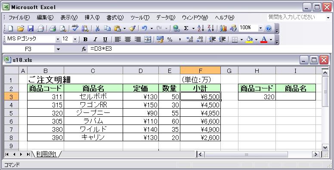Expand the 100% zoom dropdown
This screenshot has height=170, width=334.
click(x=260, y=28)
